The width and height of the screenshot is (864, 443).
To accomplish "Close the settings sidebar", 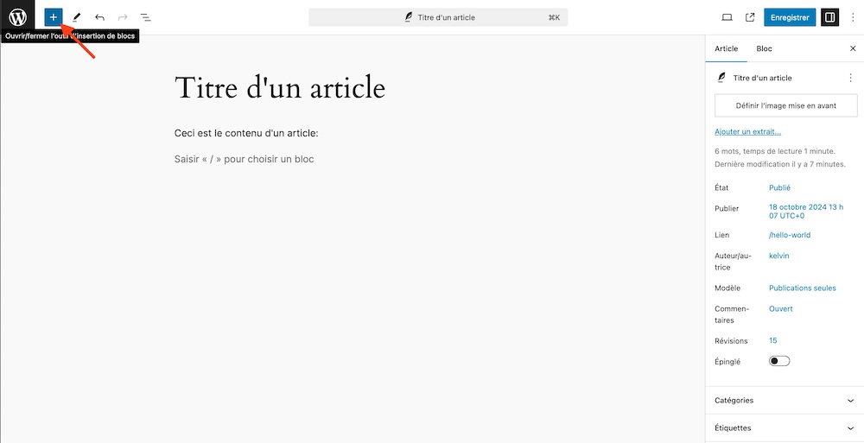I will pyautogui.click(x=853, y=48).
